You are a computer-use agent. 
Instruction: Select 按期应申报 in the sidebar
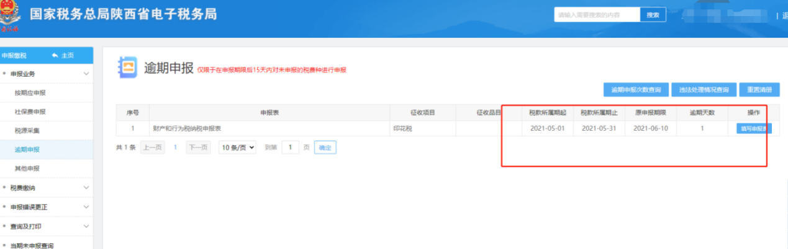click(30, 93)
